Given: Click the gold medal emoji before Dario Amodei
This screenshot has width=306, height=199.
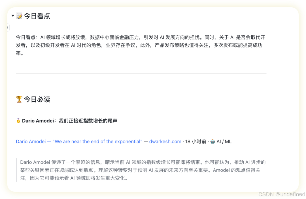Looking at the screenshot, I should [x=18, y=121].
